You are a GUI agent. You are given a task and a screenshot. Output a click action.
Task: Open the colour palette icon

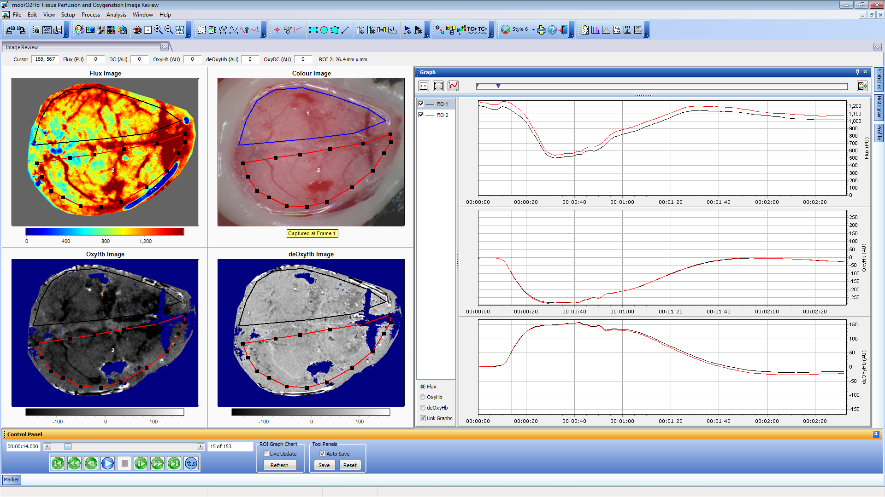click(x=80, y=30)
